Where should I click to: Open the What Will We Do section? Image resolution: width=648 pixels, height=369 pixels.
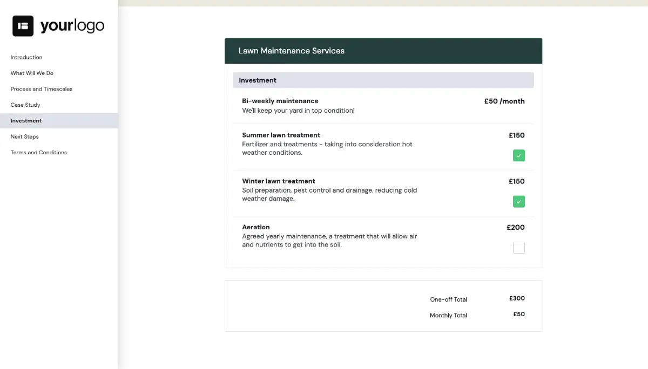(x=31, y=73)
